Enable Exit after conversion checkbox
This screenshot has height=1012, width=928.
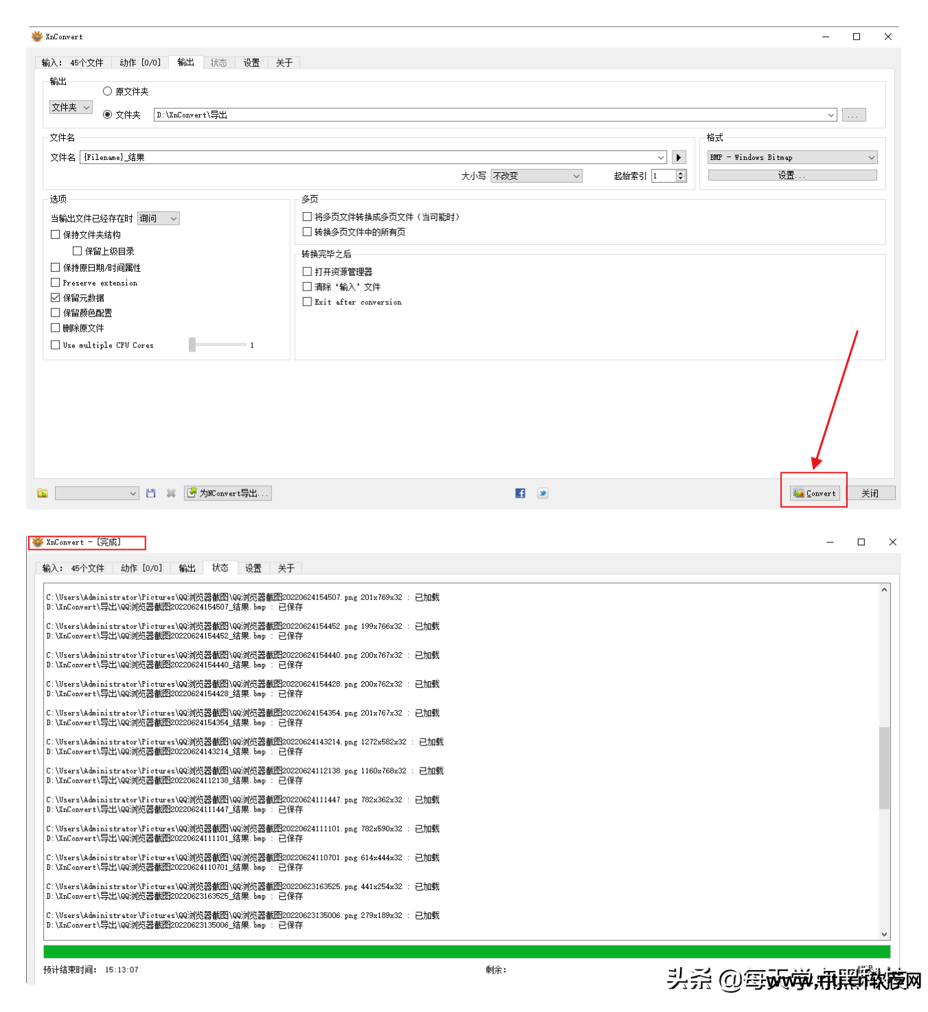307,302
